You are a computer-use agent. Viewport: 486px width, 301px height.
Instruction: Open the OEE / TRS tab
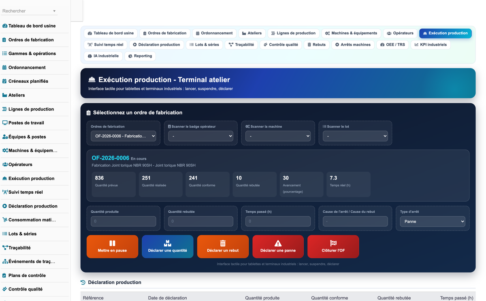coord(392,45)
